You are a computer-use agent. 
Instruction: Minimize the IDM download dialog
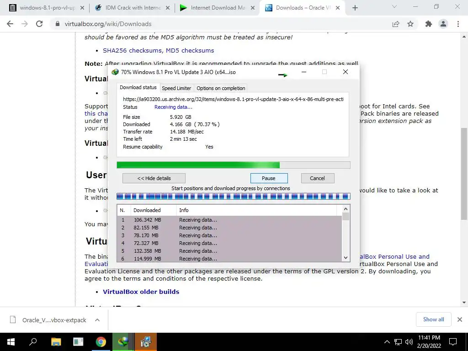[x=304, y=72]
